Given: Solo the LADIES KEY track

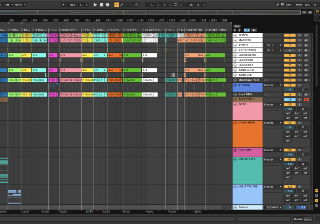Looking at the screenshot, I should tap(299, 65).
